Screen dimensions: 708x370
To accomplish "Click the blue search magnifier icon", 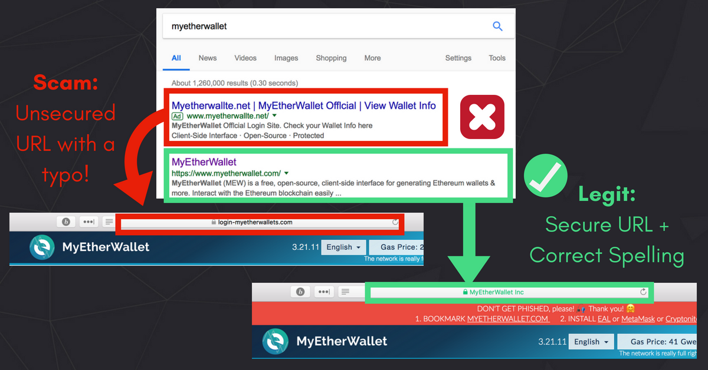I will [497, 27].
